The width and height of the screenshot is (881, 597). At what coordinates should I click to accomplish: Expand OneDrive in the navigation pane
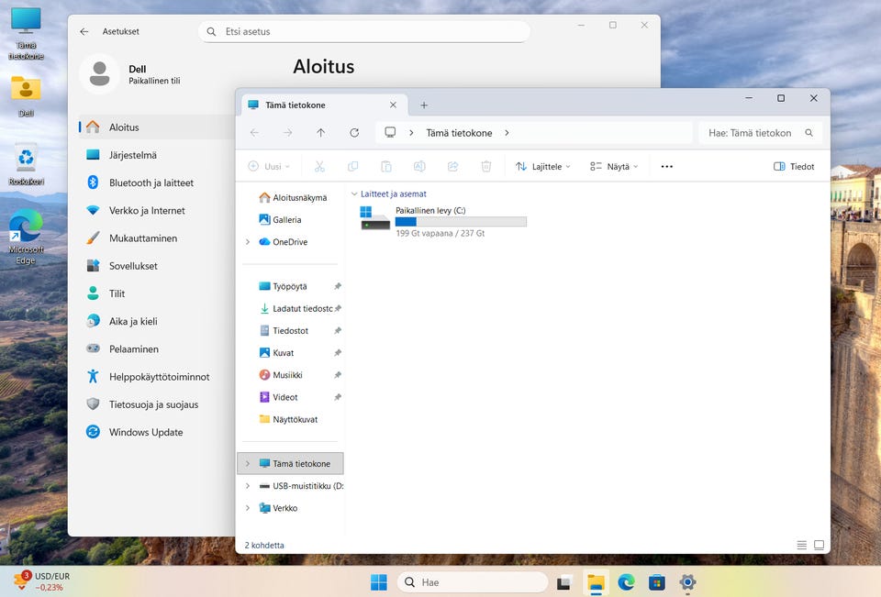248,242
